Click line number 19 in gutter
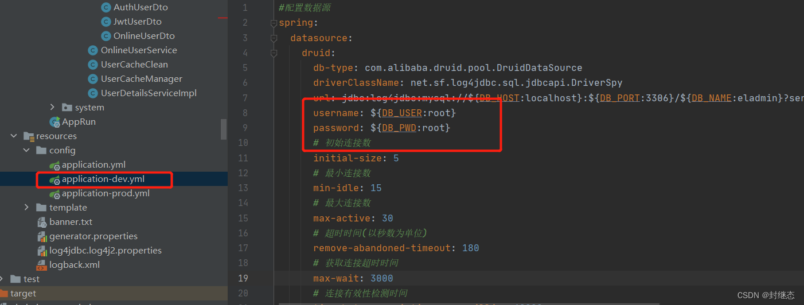The image size is (804, 305). click(x=243, y=278)
